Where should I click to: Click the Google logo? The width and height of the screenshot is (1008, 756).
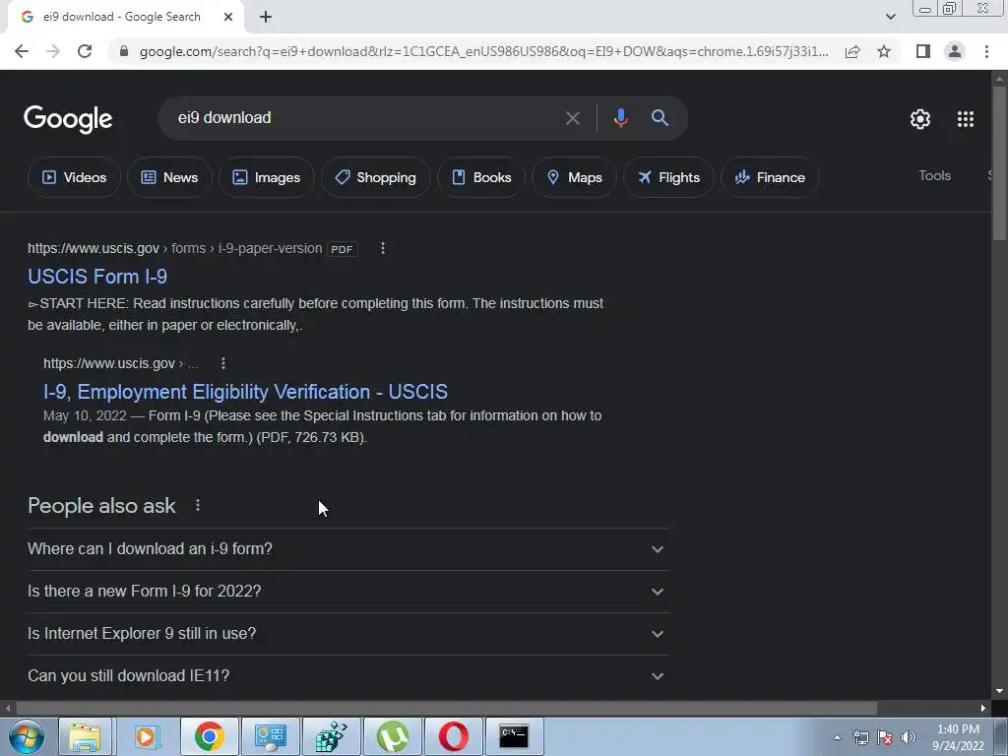pos(68,119)
